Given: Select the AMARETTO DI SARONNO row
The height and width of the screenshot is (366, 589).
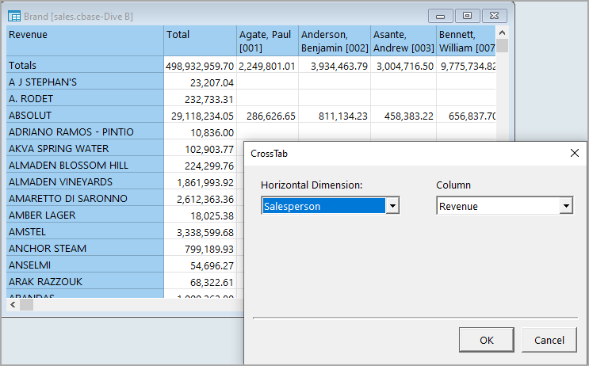Looking at the screenshot, I should coord(85,198).
